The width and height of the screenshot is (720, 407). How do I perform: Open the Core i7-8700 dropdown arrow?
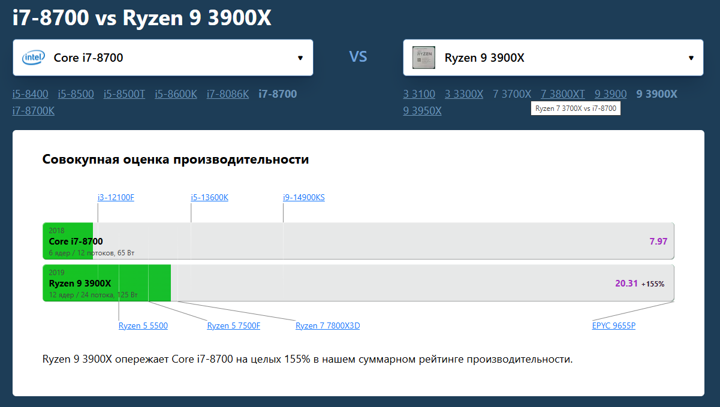pos(300,58)
